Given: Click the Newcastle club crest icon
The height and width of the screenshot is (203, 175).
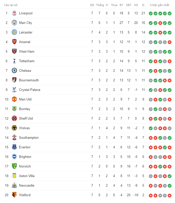Looking at the screenshot, I should pos(14,185).
